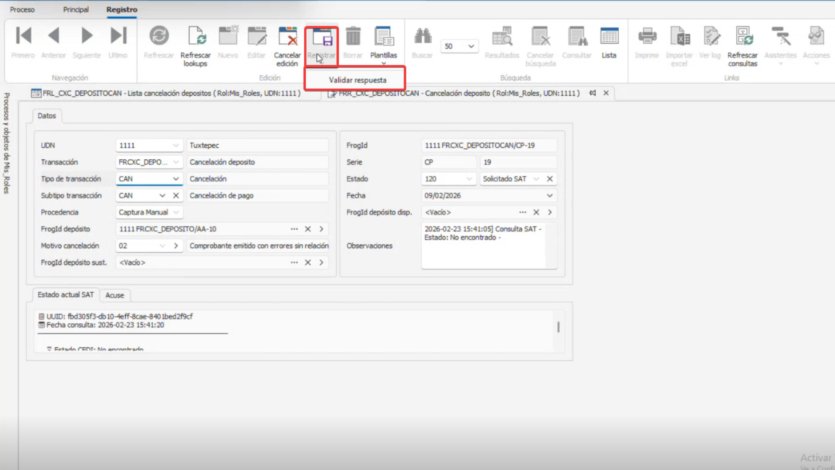
Task: Open the Principal ribbon tab
Action: (x=76, y=10)
